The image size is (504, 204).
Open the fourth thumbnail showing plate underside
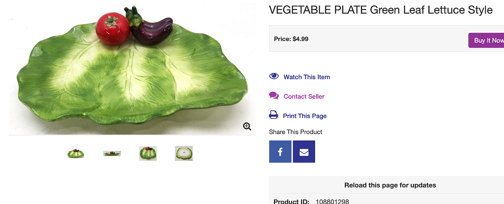(184, 153)
